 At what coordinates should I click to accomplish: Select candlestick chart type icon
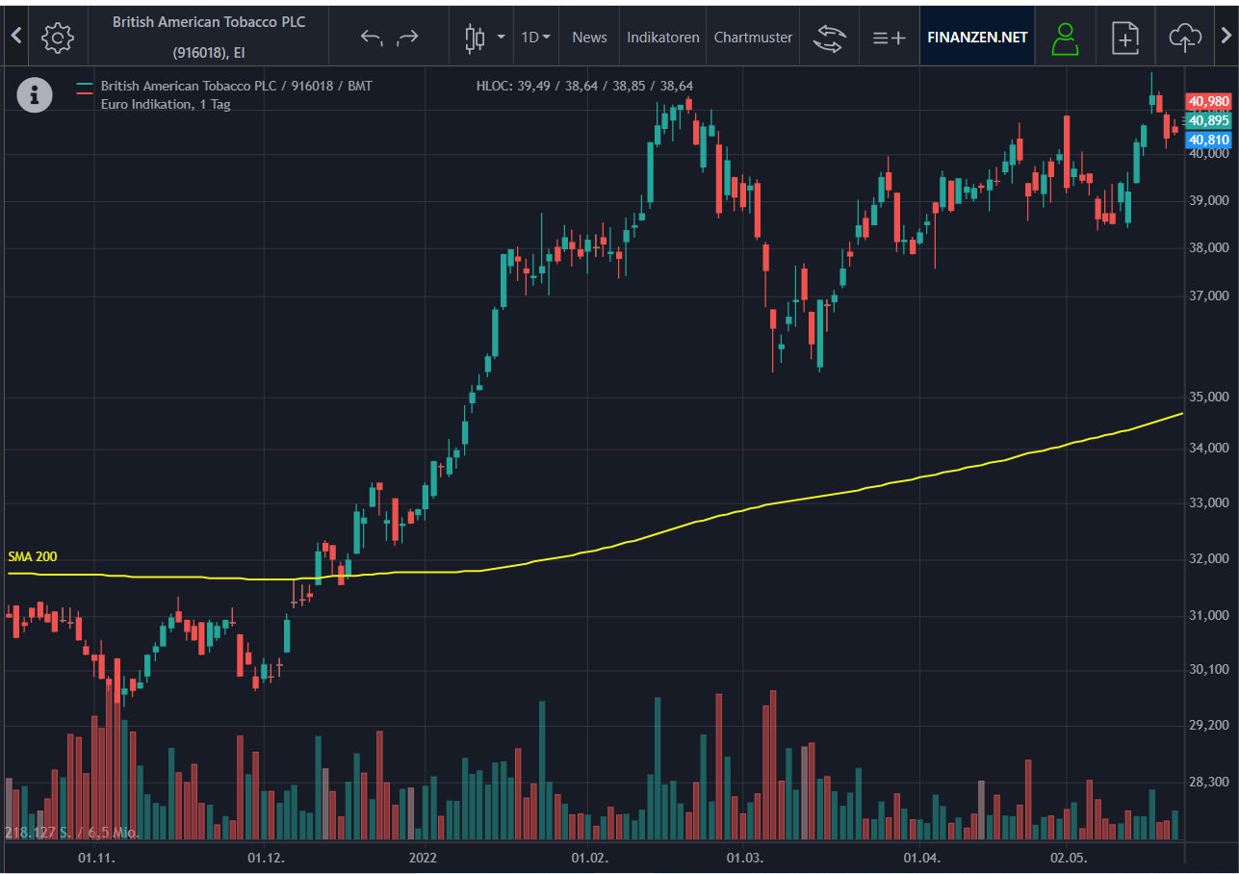(x=475, y=38)
